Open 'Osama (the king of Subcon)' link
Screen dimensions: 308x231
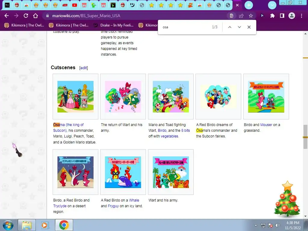click(x=68, y=128)
